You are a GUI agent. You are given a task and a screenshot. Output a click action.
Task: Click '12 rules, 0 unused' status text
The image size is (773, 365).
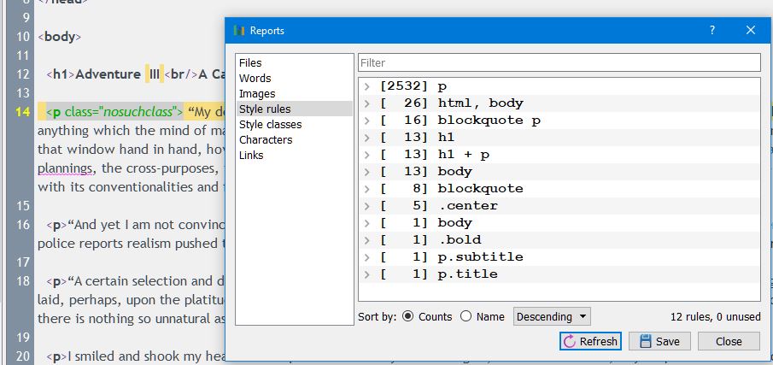coord(715,316)
